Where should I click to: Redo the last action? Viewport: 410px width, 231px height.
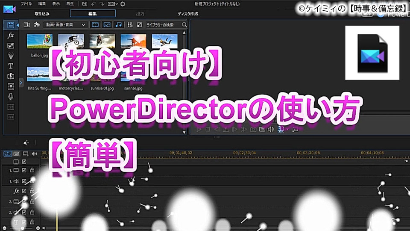(102, 4)
